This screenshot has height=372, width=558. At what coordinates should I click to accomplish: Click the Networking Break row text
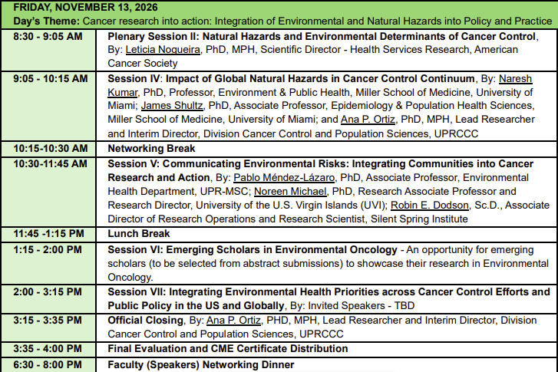click(151, 148)
